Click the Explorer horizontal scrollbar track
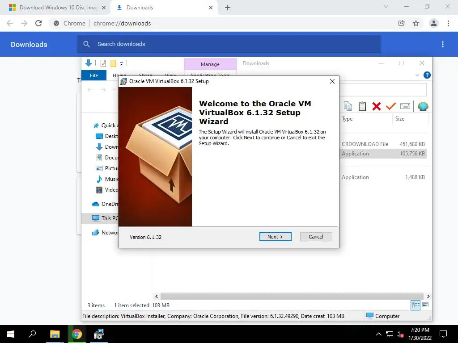The height and width of the screenshot is (343, 458). tap(292, 297)
